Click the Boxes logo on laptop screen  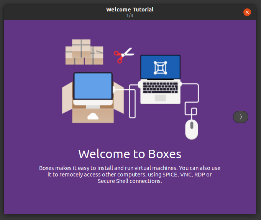pos(160,67)
